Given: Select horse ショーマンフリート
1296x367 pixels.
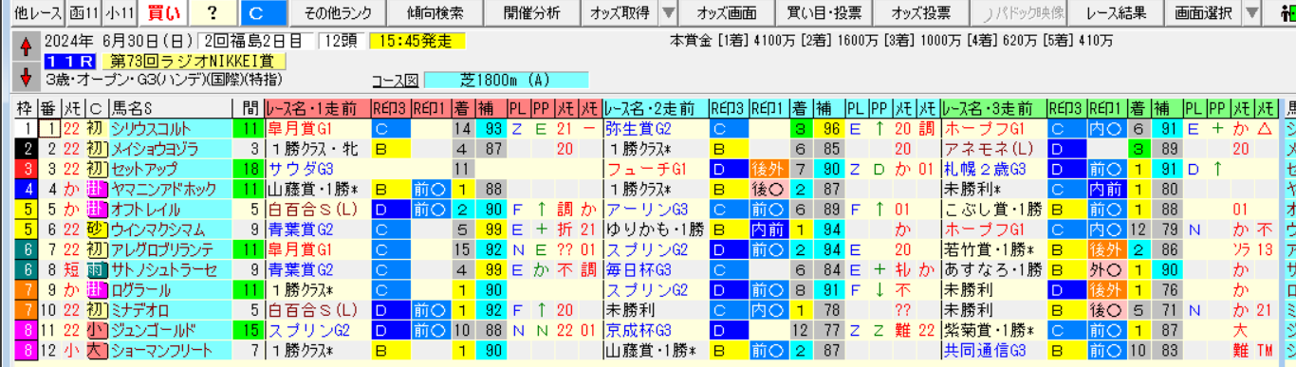Looking at the screenshot, I should (x=170, y=351).
